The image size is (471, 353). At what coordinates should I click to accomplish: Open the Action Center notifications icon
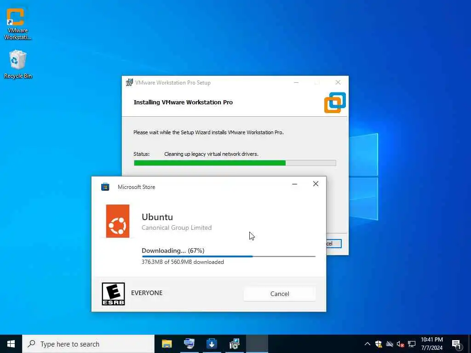coord(456,345)
